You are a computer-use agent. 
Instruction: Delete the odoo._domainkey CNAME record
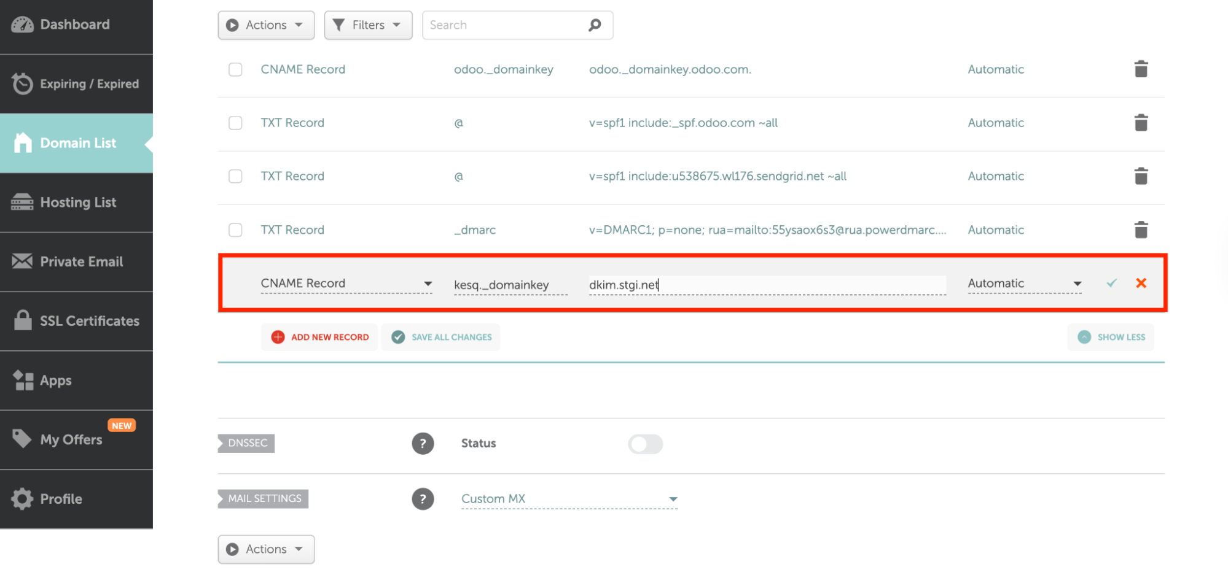tap(1140, 69)
